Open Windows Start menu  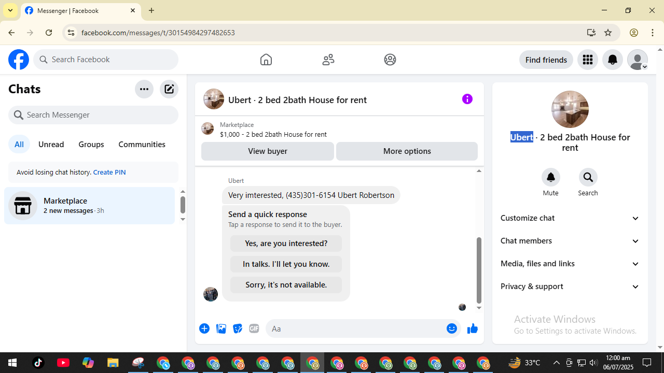[12, 363]
